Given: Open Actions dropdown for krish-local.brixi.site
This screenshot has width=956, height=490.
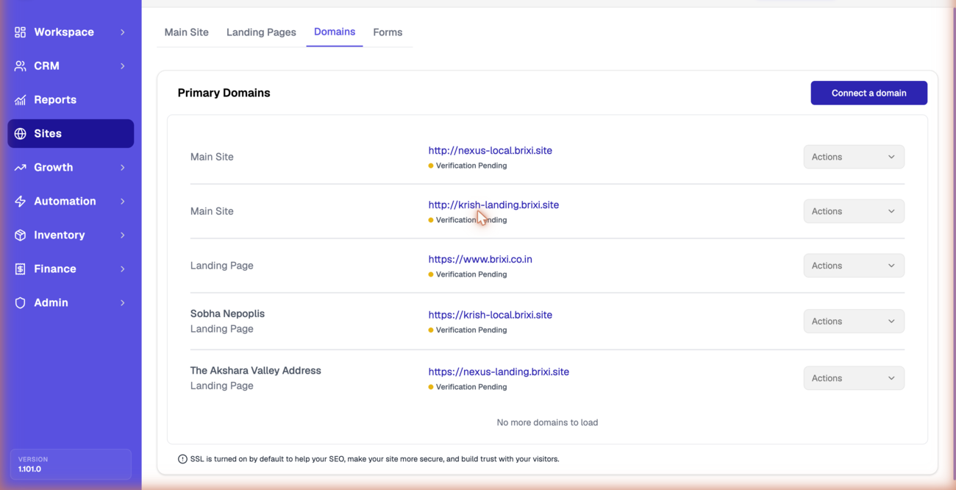Looking at the screenshot, I should coord(854,322).
